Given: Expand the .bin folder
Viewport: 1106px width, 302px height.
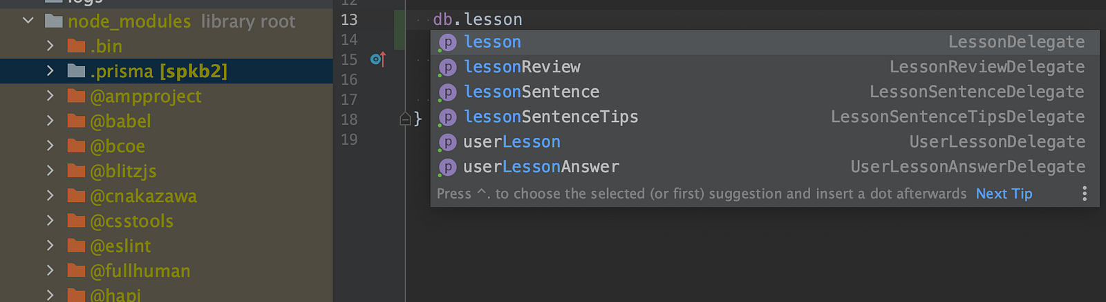Looking at the screenshot, I should point(50,46).
